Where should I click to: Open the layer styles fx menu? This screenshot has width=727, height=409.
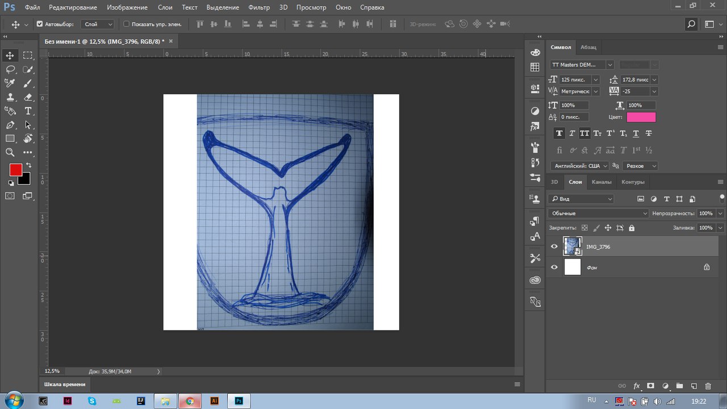(x=637, y=386)
